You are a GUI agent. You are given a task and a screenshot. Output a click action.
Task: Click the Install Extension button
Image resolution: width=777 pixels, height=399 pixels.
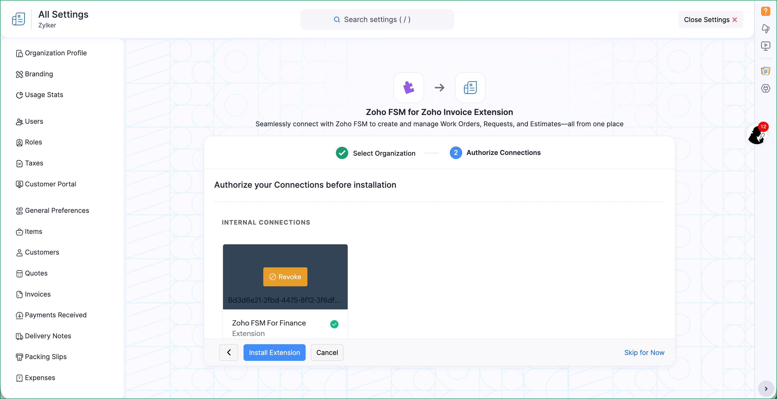click(274, 352)
